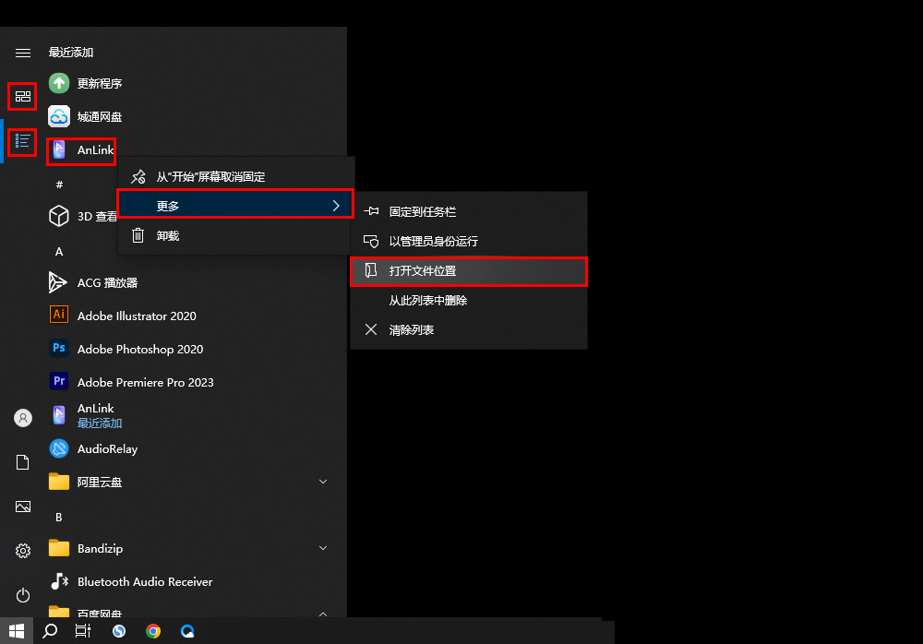Choose 从"开始"屏幕取消固定 menu entry
The width and height of the screenshot is (923, 644).
(235, 176)
